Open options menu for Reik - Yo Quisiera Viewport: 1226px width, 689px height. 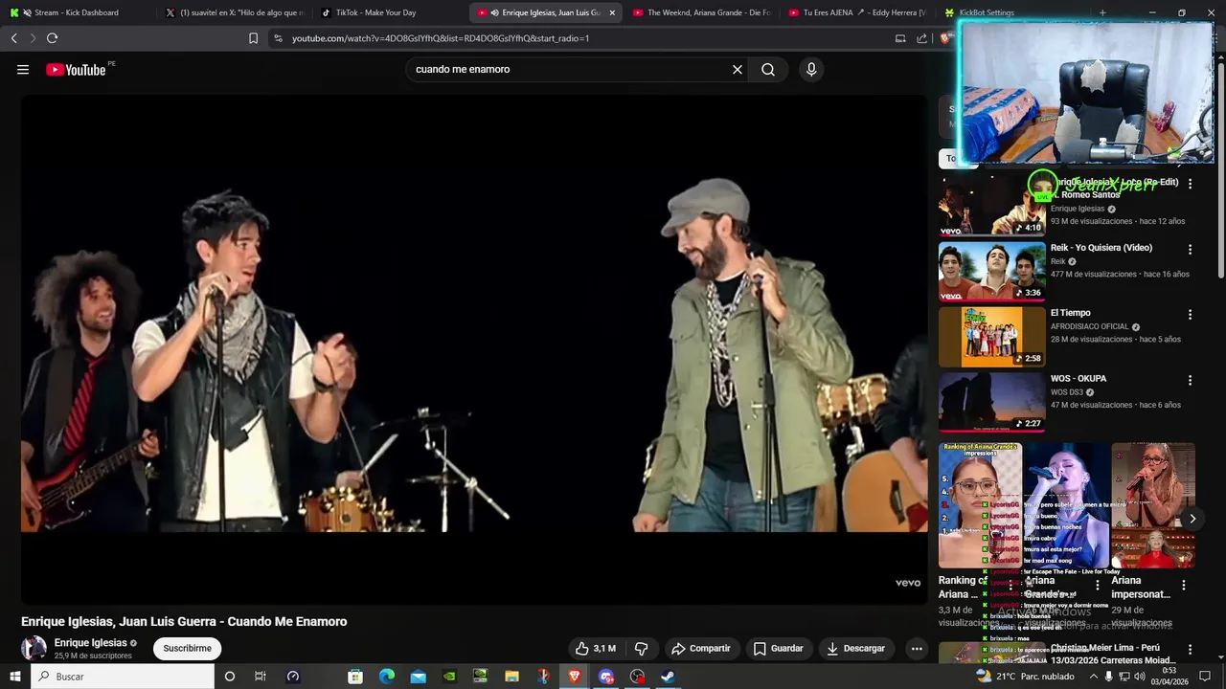click(x=1191, y=249)
